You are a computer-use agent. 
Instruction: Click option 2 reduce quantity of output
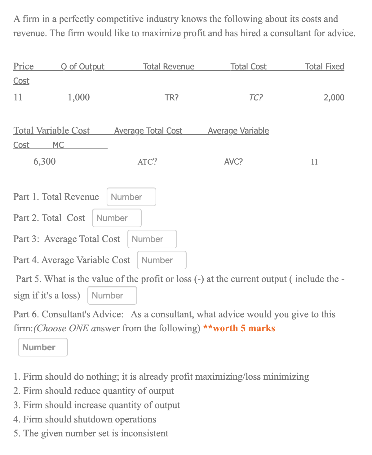94,391
